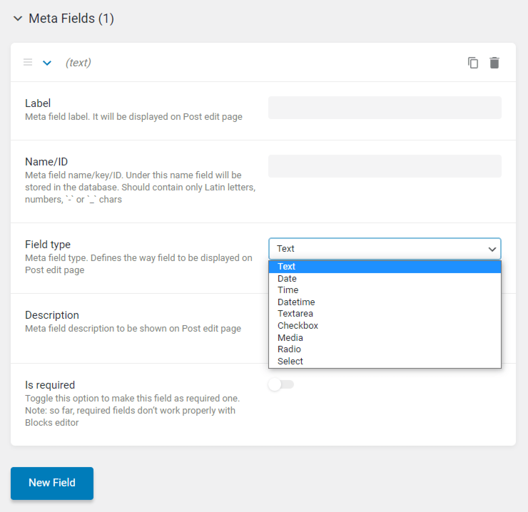Toggle the Is required switch
Image resolution: width=528 pixels, height=512 pixels.
pyautogui.click(x=281, y=384)
